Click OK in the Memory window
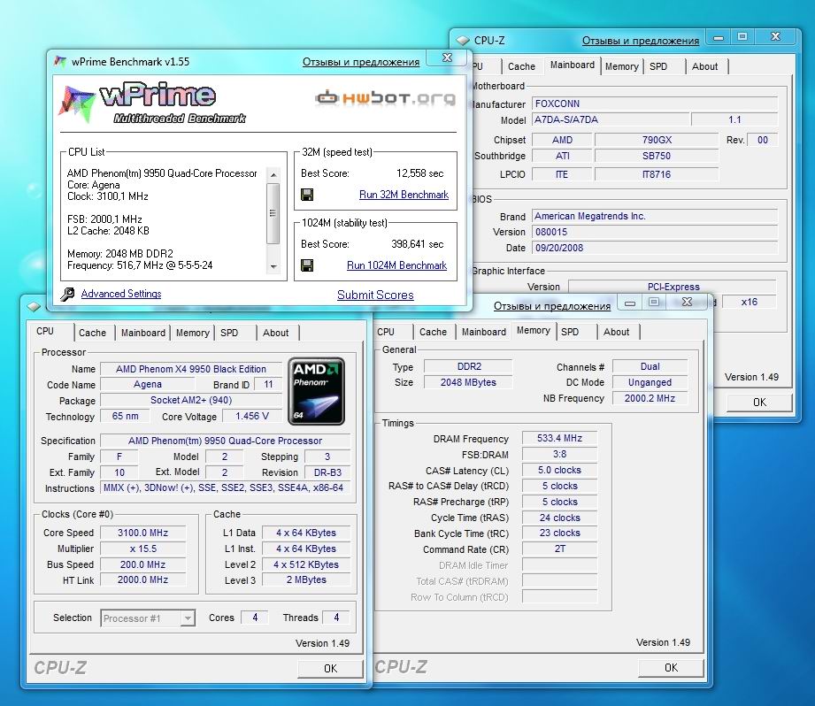This screenshot has width=815, height=706. point(671,668)
